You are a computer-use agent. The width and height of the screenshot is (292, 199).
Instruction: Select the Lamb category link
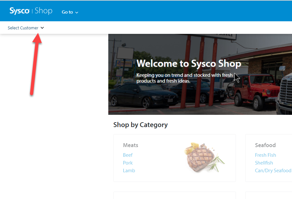(129, 170)
